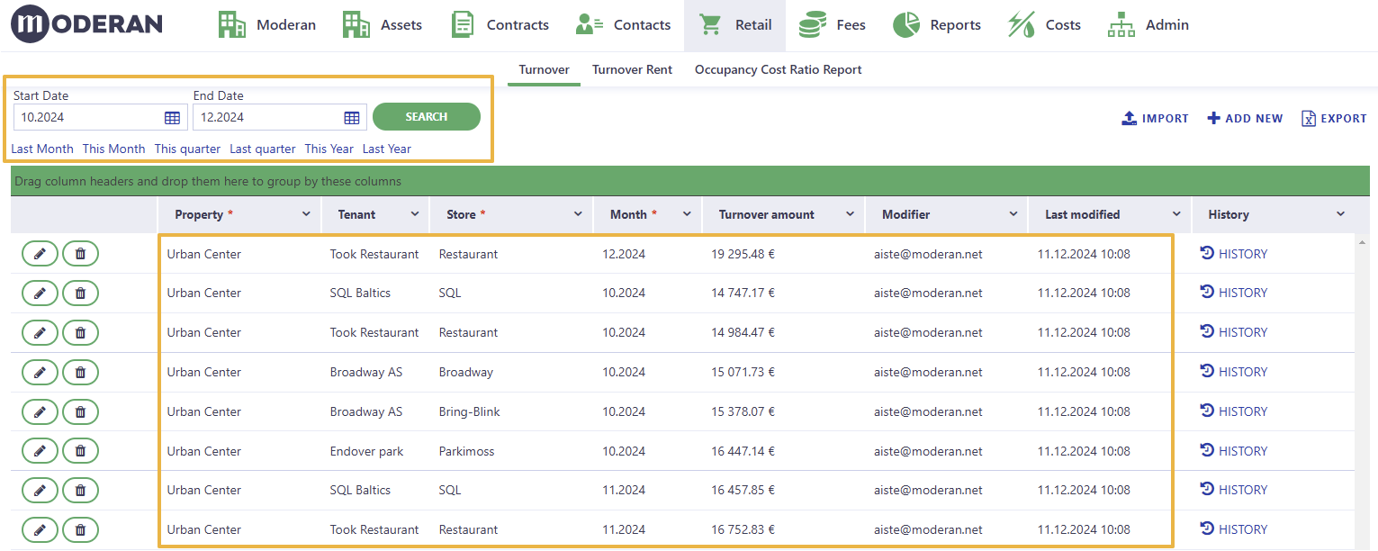Edit the Broadway store row
Viewport: 1378px width, 551px height.
(x=40, y=372)
